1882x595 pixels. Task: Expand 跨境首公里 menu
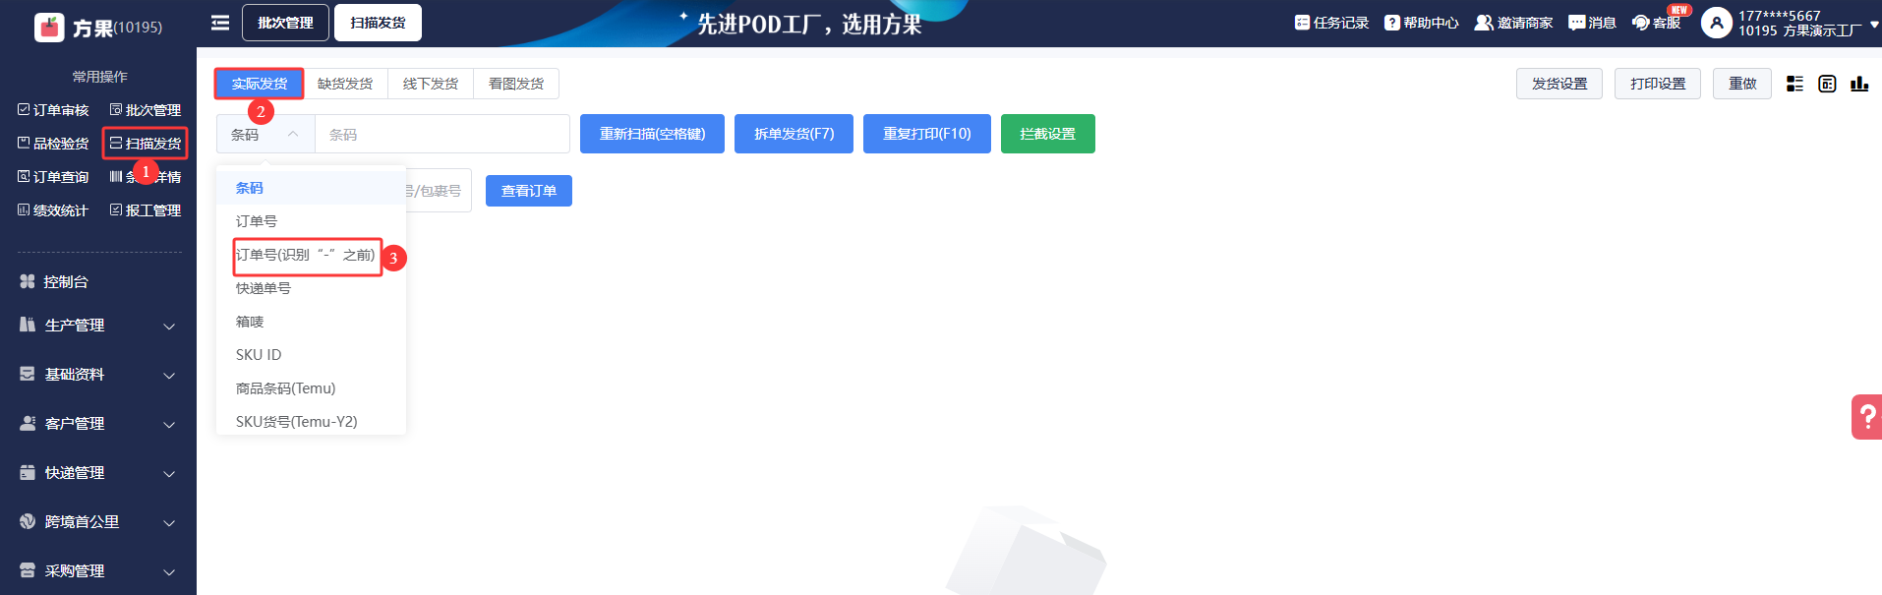(98, 521)
